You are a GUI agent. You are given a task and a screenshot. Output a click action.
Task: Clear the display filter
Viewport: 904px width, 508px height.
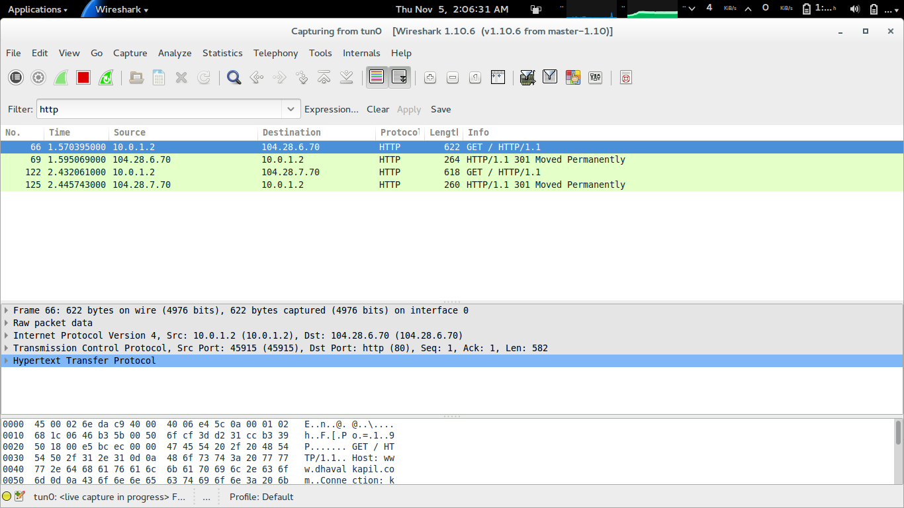tap(378, 109)
